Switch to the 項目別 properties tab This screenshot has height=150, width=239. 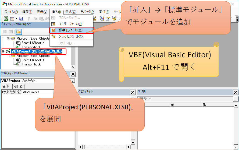[19, 87]
